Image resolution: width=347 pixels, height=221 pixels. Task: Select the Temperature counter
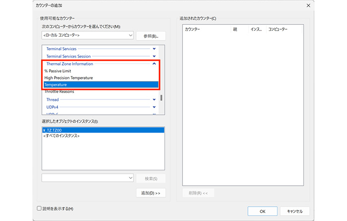click(56, 85)
